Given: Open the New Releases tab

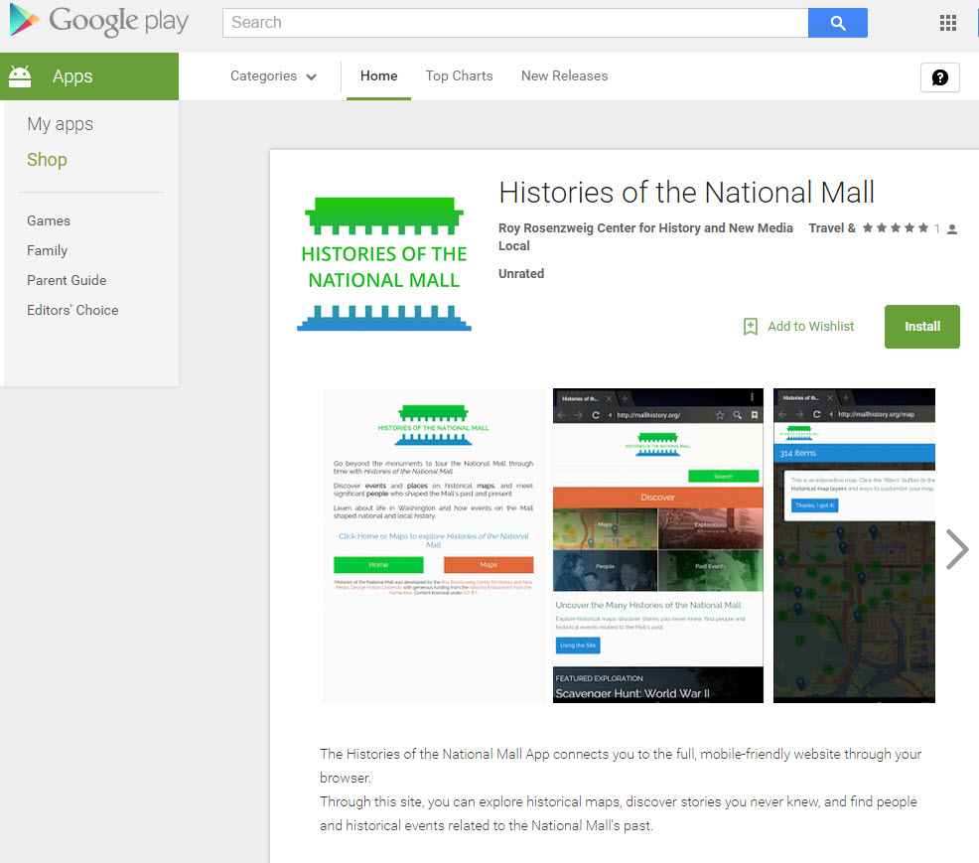Looking at the screenshot, I should [x=564, y=76].
